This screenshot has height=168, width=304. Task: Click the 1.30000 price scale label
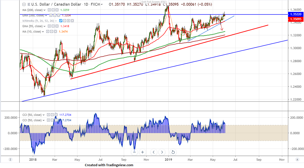pyautogui.click(x=296, y=48)
